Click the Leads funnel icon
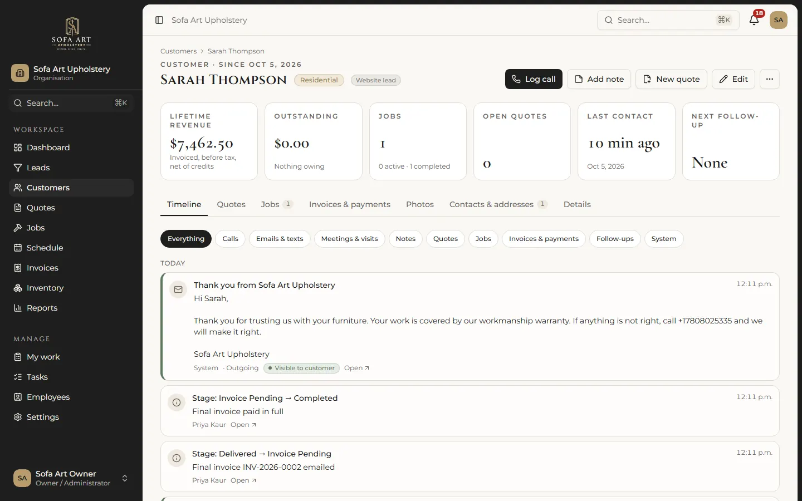Viewport: 802px width, 501px height. (x=18, y=168)
